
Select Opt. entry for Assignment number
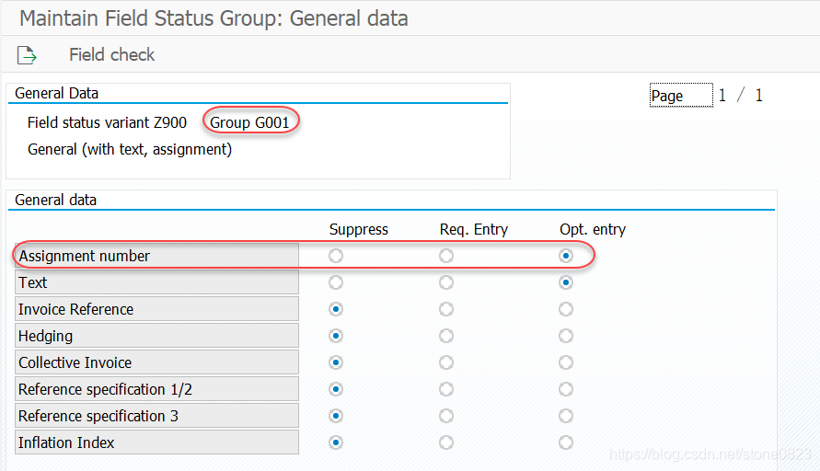point(566,256)
